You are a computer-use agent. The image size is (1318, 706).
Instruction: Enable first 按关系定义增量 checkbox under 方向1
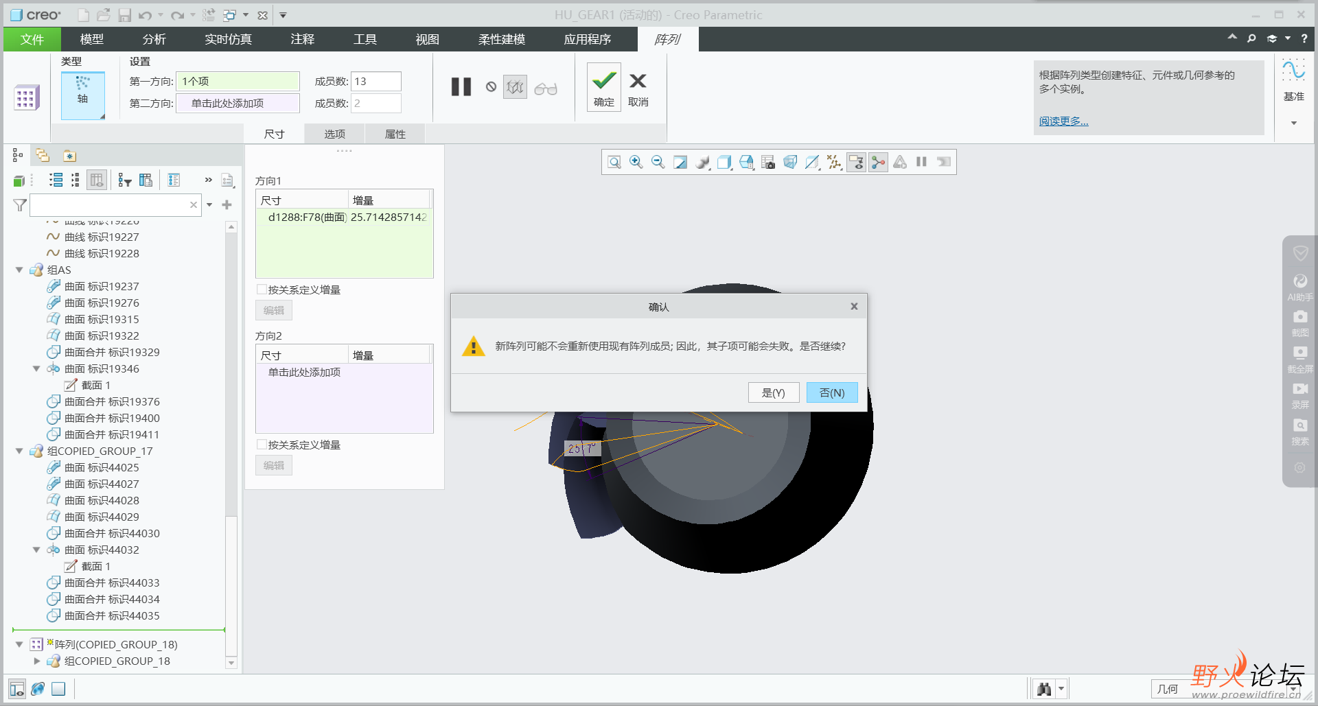coord(262,290)
